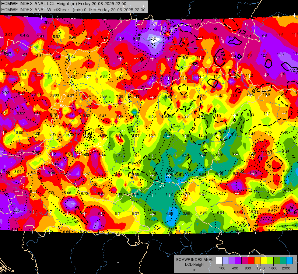Image resolution: width=298 pixels, height=274 pixels.
Task: Click the map value '8.79'
Action: pyautogui.click(x=120, y=38)
